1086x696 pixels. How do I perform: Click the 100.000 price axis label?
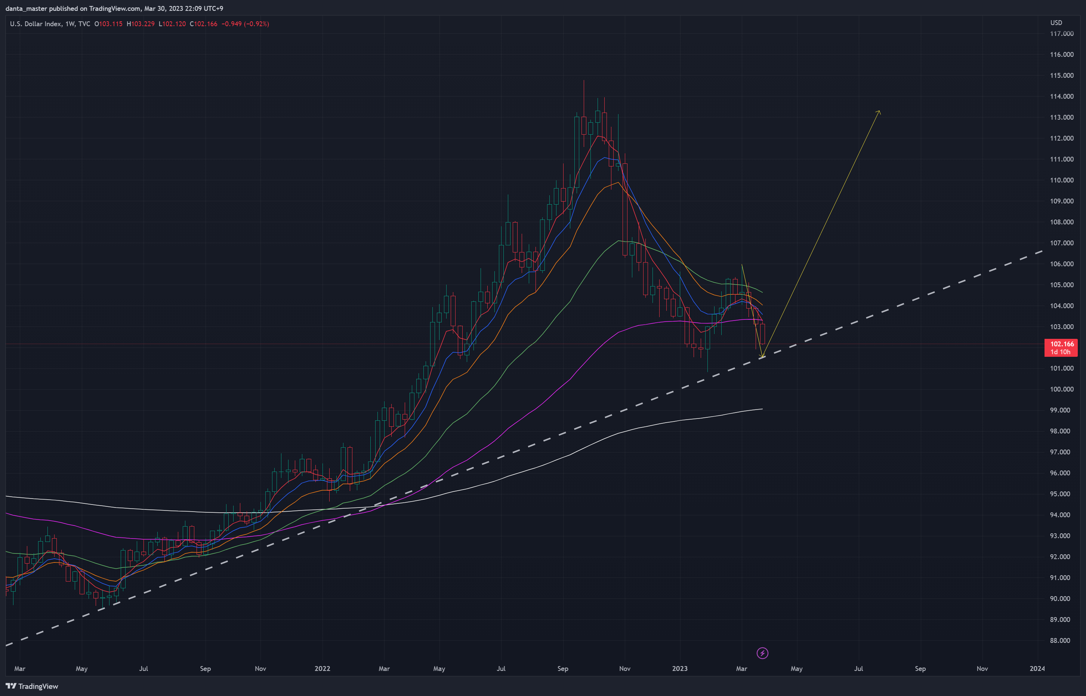click(x=1062, y=389)
